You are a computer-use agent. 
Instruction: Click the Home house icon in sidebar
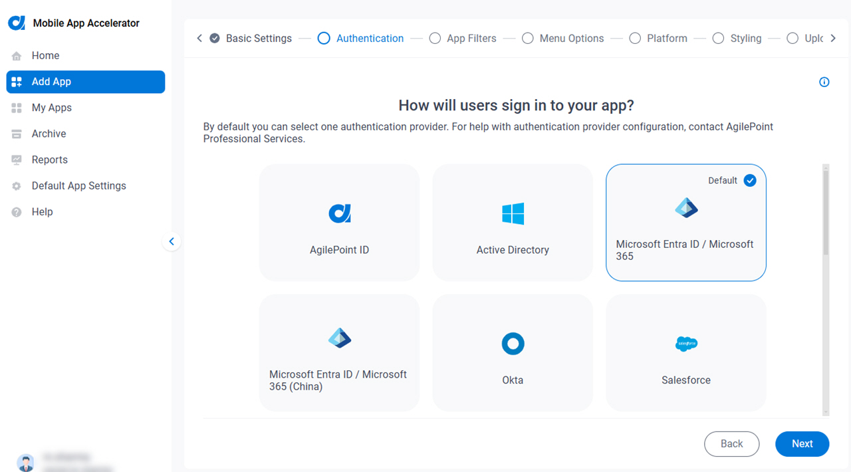(x=17, y=56)
